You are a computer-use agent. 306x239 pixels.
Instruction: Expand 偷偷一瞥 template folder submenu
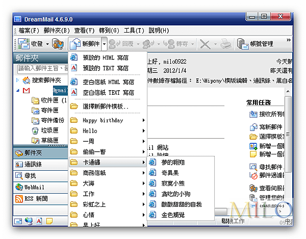[x=108, y=152]
